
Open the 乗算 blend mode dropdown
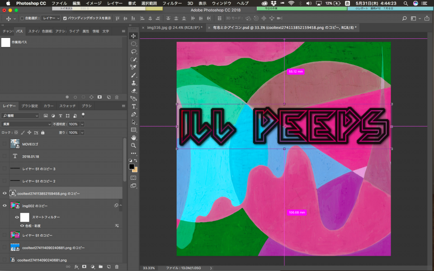[27, 124]
